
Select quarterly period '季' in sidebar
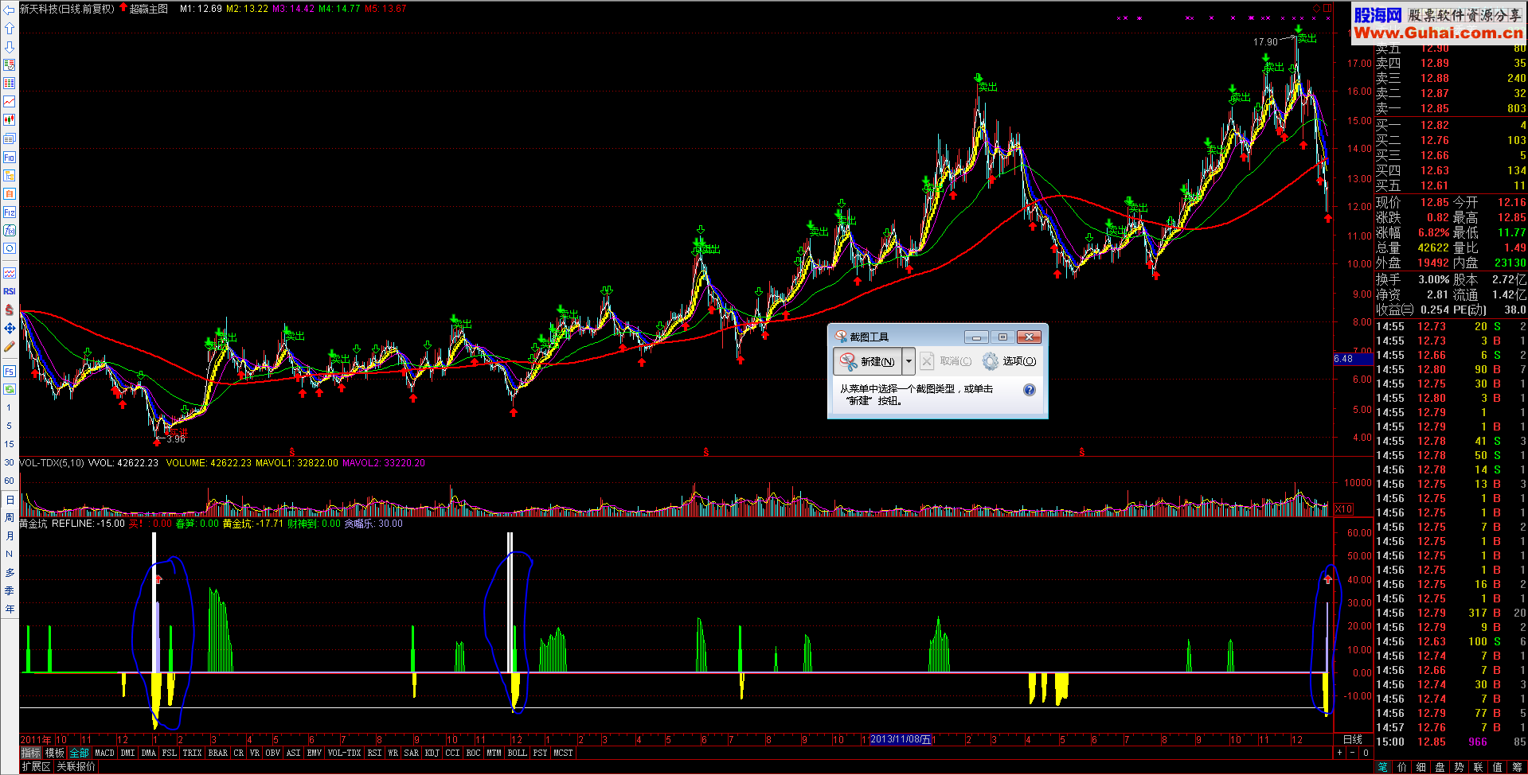9,591
